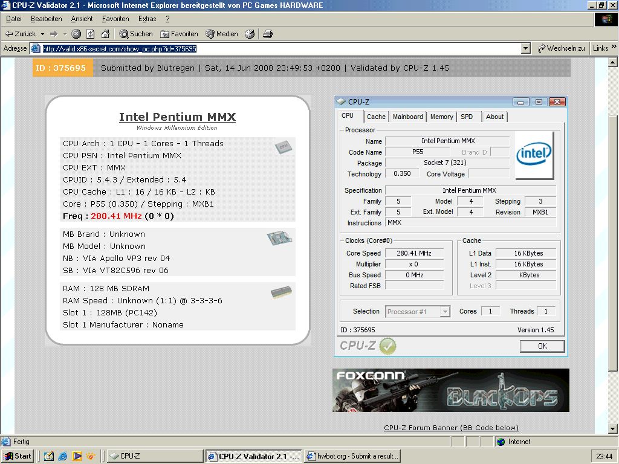
Task: Click the motherboard icon in validator card
Action: coord(279,238)
